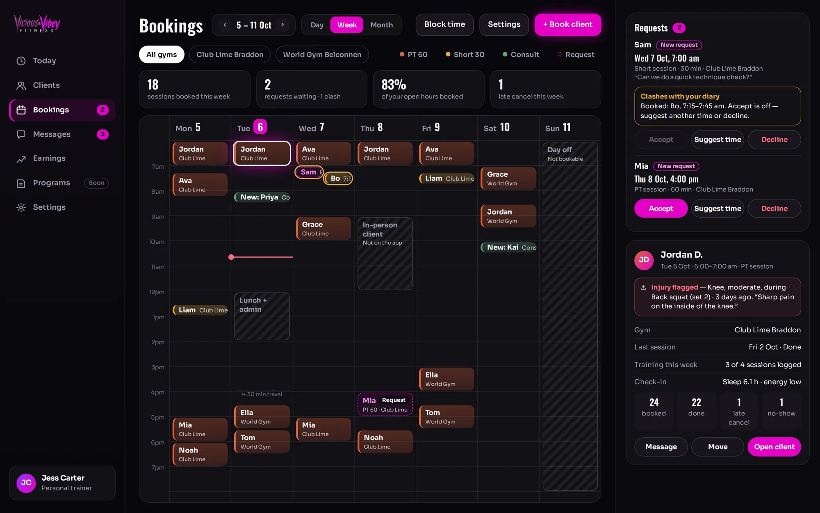Message Jordan D.
This screenshot has height=513, width=820.
point(661,447)
